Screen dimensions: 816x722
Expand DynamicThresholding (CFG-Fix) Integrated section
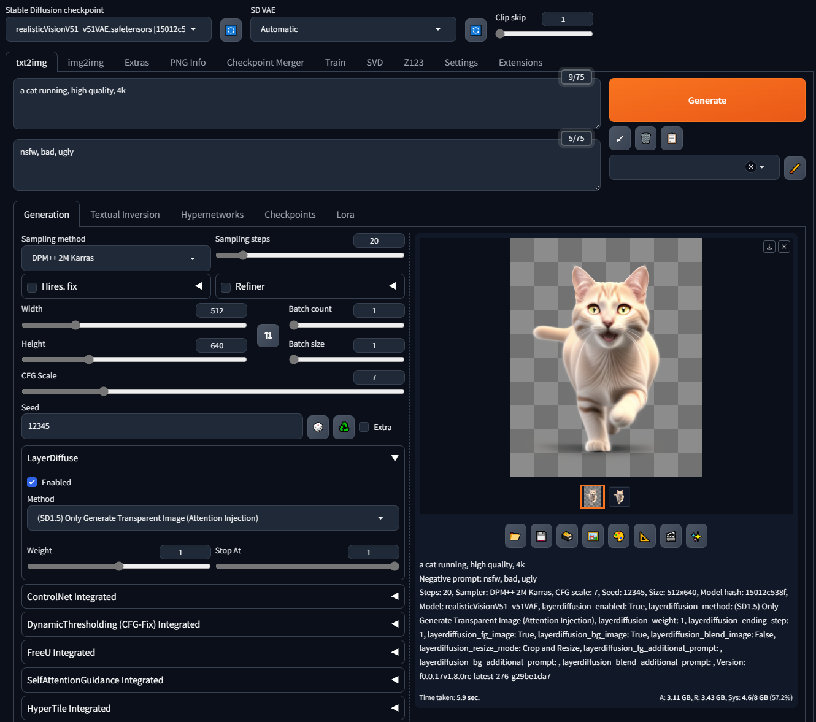(x=213, y=624)
